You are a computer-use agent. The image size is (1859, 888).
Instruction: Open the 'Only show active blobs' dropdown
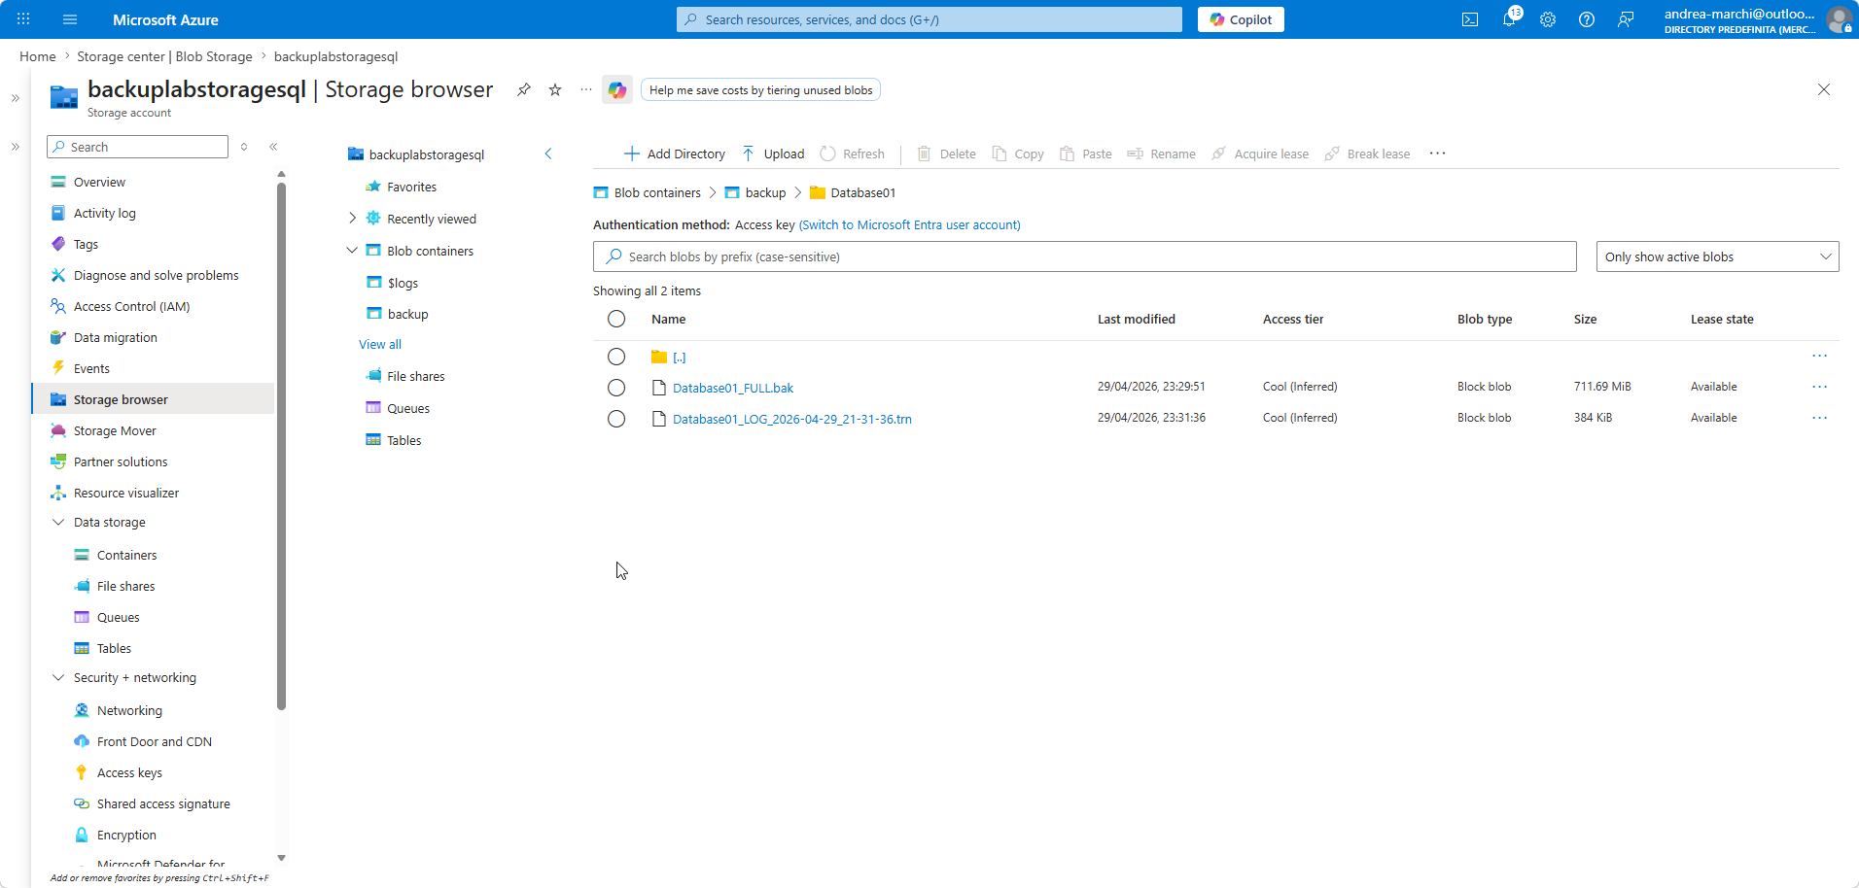pos(1717,256)
